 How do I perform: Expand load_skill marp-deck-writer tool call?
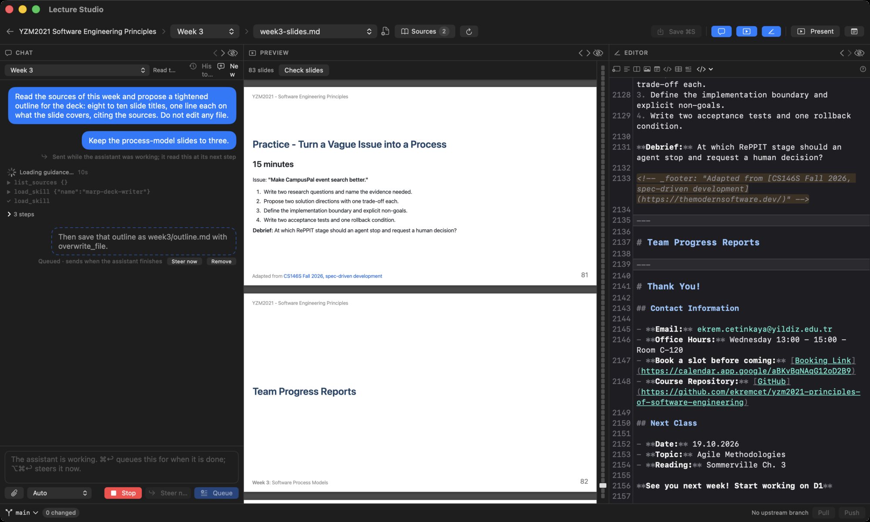(x=79, y=191)
